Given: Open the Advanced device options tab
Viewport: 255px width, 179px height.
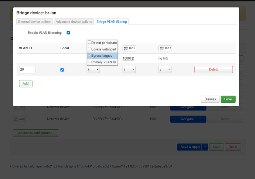Looking at the screenshot, I should 74,21.
